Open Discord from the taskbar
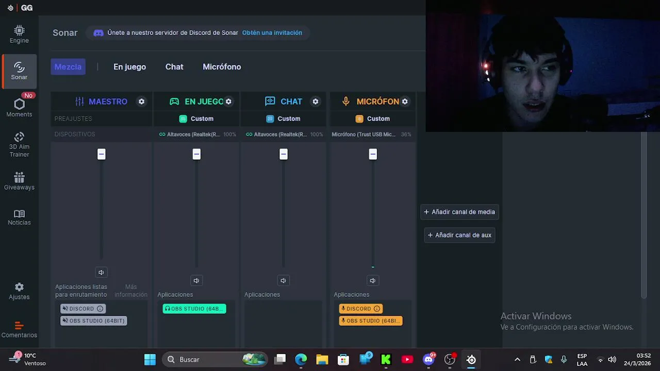660x371 pixels. pos(429,359)
